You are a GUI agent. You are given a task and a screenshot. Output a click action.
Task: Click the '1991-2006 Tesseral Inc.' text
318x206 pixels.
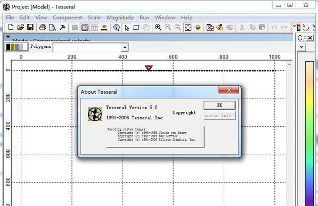click(x=135, y=118)
